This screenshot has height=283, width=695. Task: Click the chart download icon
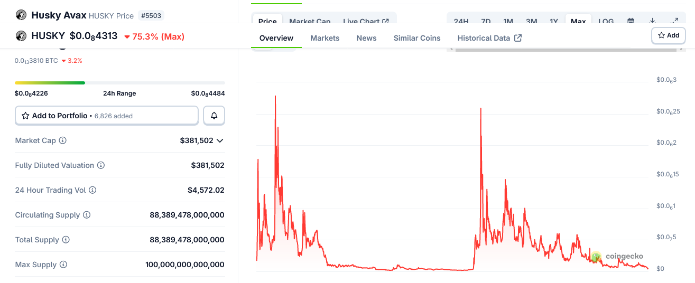coord(653,22)
